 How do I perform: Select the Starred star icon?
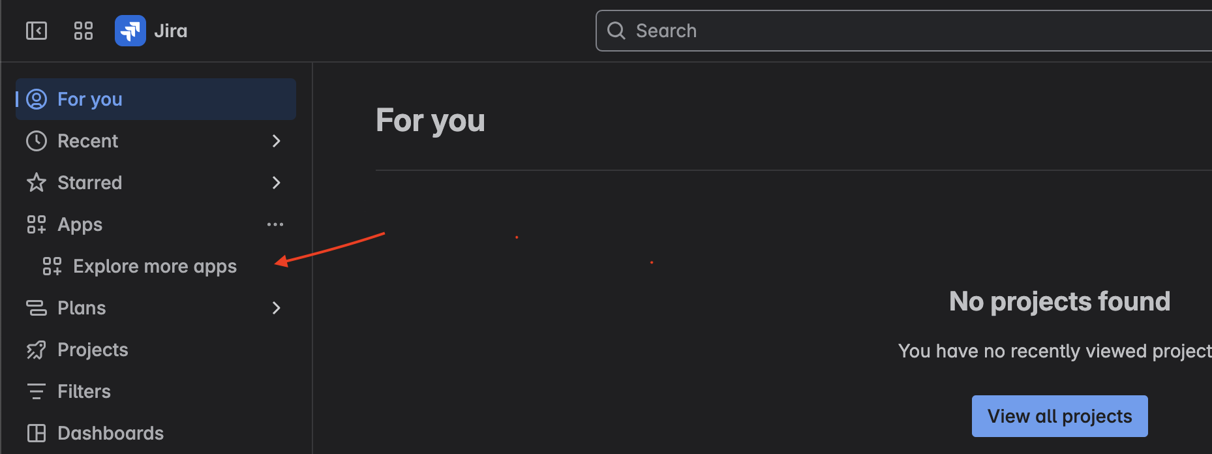[36, 183]
